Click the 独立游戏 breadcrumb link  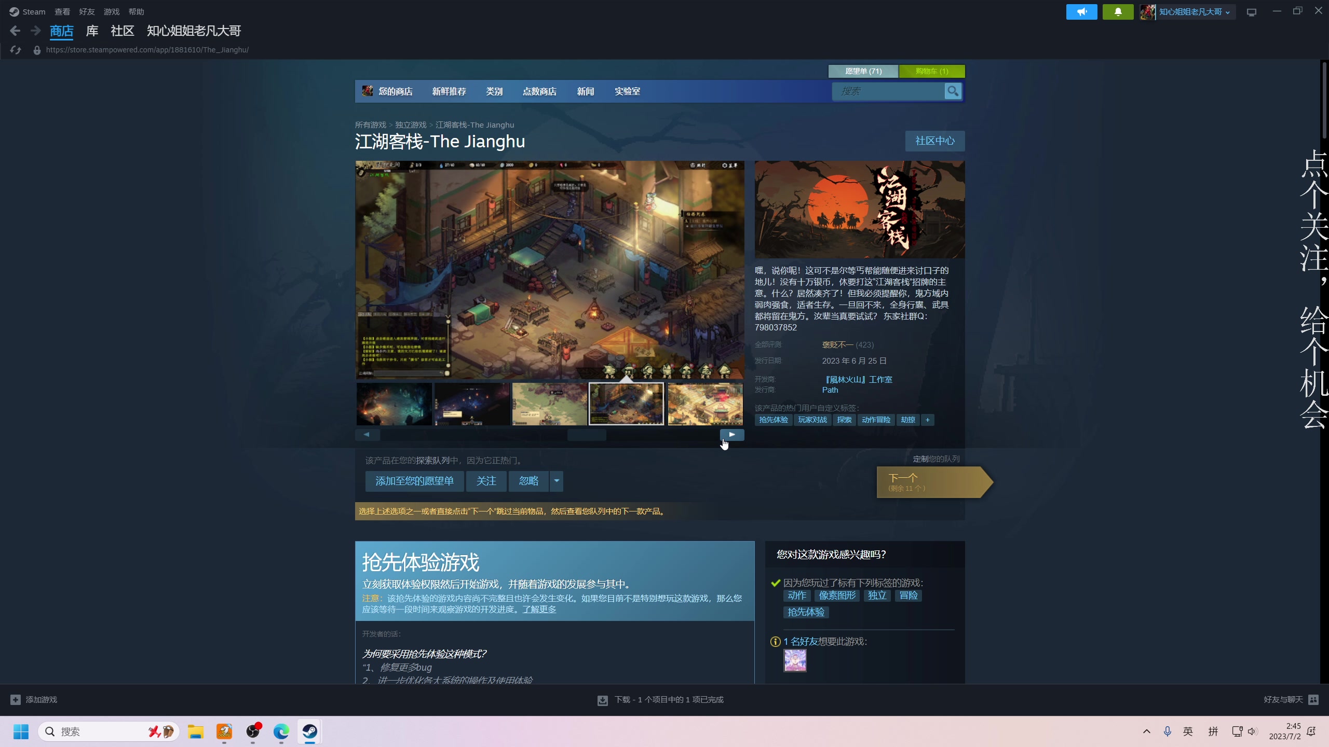coord(411,125)
